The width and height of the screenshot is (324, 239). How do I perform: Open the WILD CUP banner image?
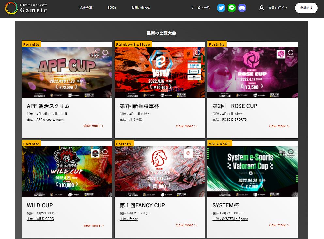coord(67,171)
